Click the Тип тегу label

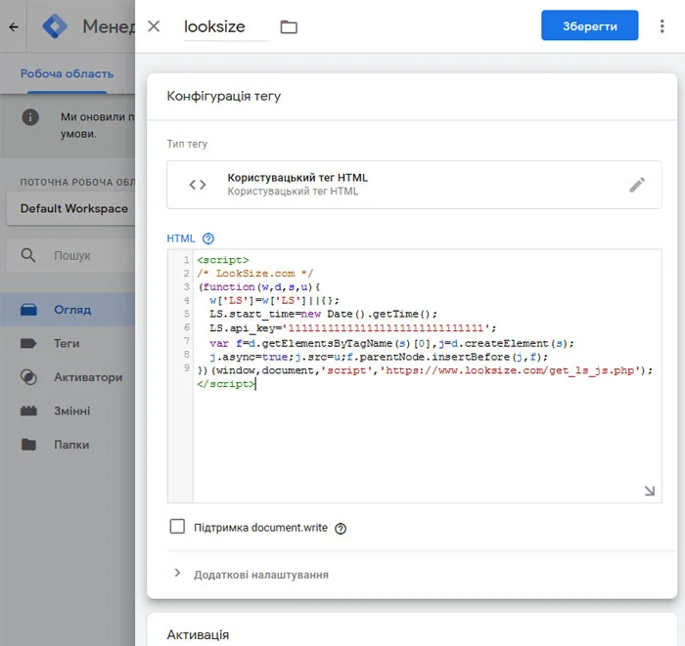coord(187,144)
